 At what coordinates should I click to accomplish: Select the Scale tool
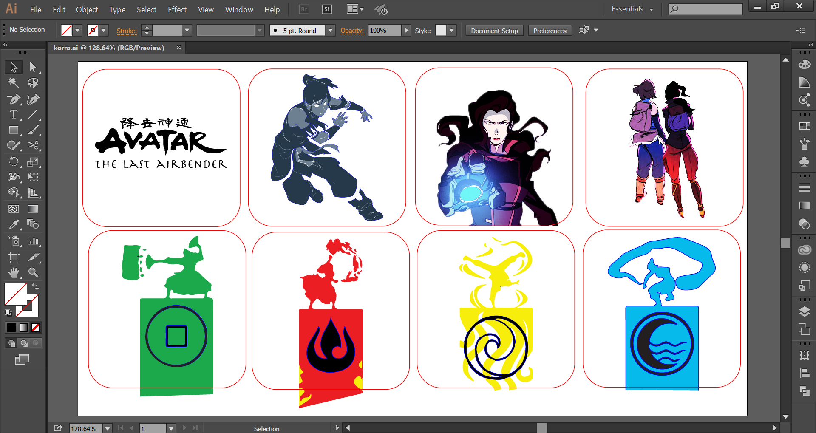click(33, 161)
